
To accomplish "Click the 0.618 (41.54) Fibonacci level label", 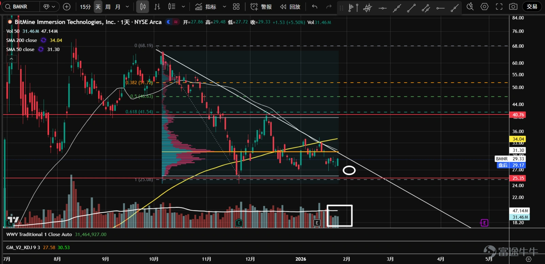I will (139, 112).
